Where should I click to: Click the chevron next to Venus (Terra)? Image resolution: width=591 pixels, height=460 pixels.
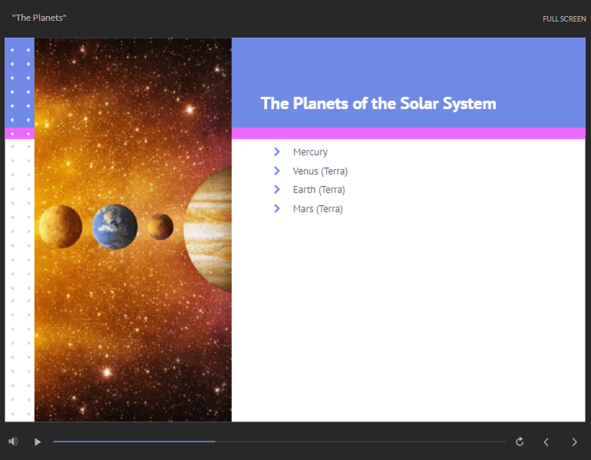click(x=277, y=170)
